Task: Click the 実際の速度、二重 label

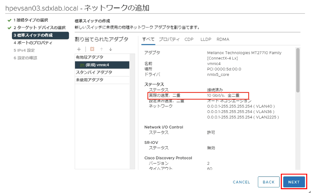Action: pyautogui.click(x=165, y=95)
